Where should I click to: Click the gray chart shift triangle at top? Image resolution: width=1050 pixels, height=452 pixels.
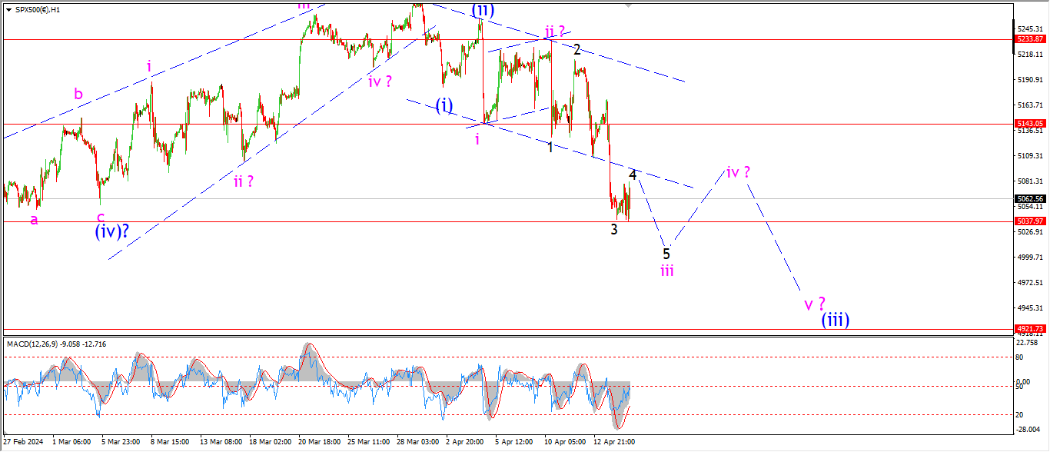coord(629,5)
